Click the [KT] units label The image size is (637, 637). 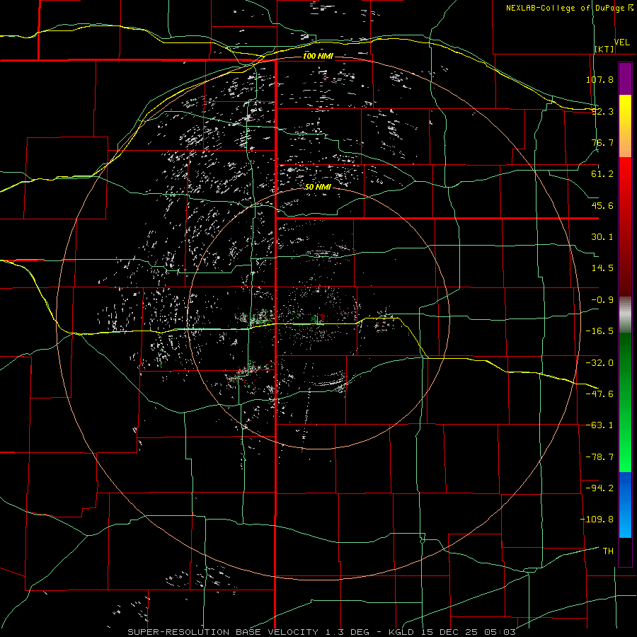[604, 49]
